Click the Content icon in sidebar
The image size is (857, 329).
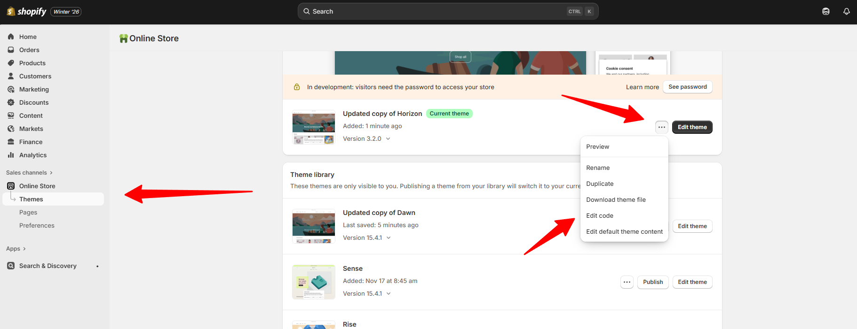coord(11,115)
